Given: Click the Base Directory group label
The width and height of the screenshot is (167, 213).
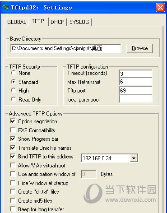Looking at the screenshot, I should tap(26, 39).
